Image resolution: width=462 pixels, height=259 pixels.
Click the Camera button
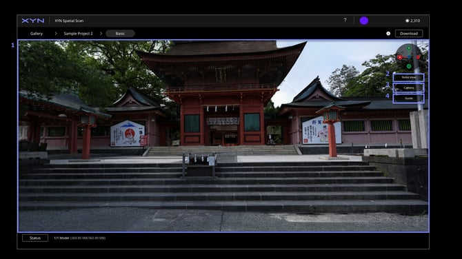tap(409, 87)
